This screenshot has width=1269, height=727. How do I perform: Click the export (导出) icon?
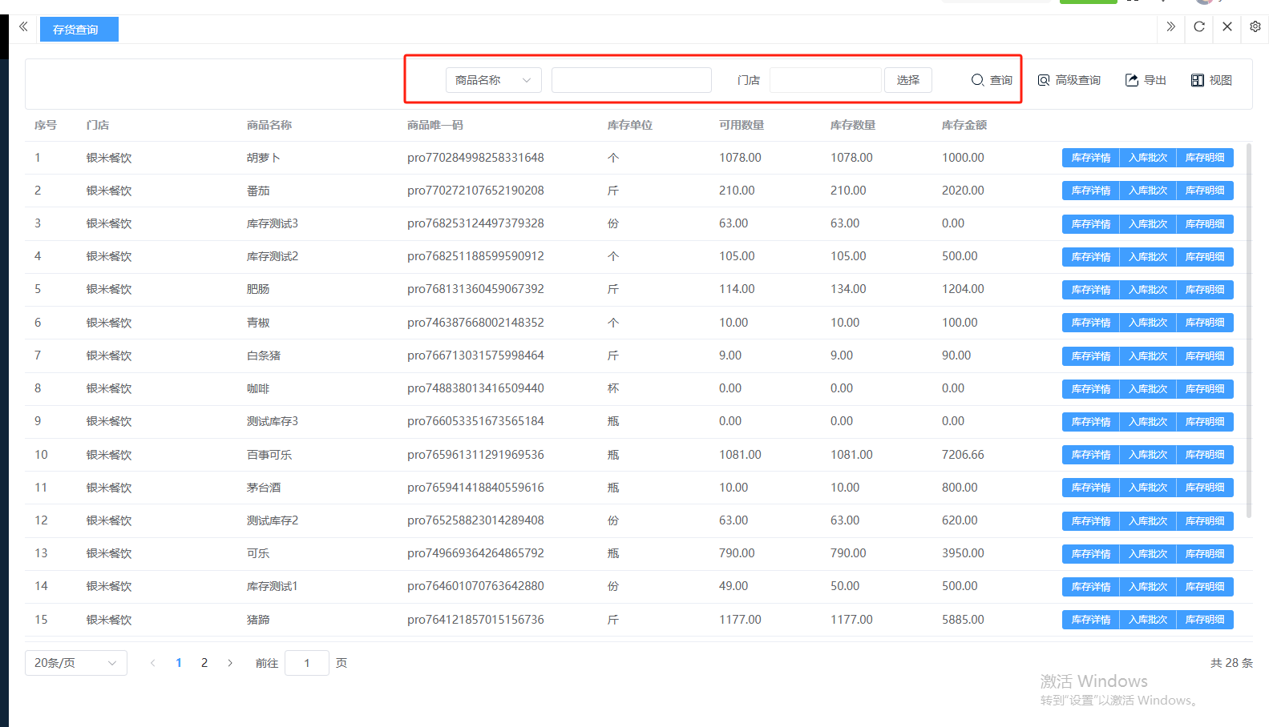point(1132,80)
